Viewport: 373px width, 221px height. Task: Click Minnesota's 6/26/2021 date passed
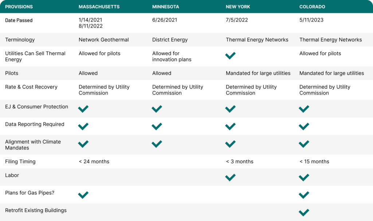(x=165, y=20)
